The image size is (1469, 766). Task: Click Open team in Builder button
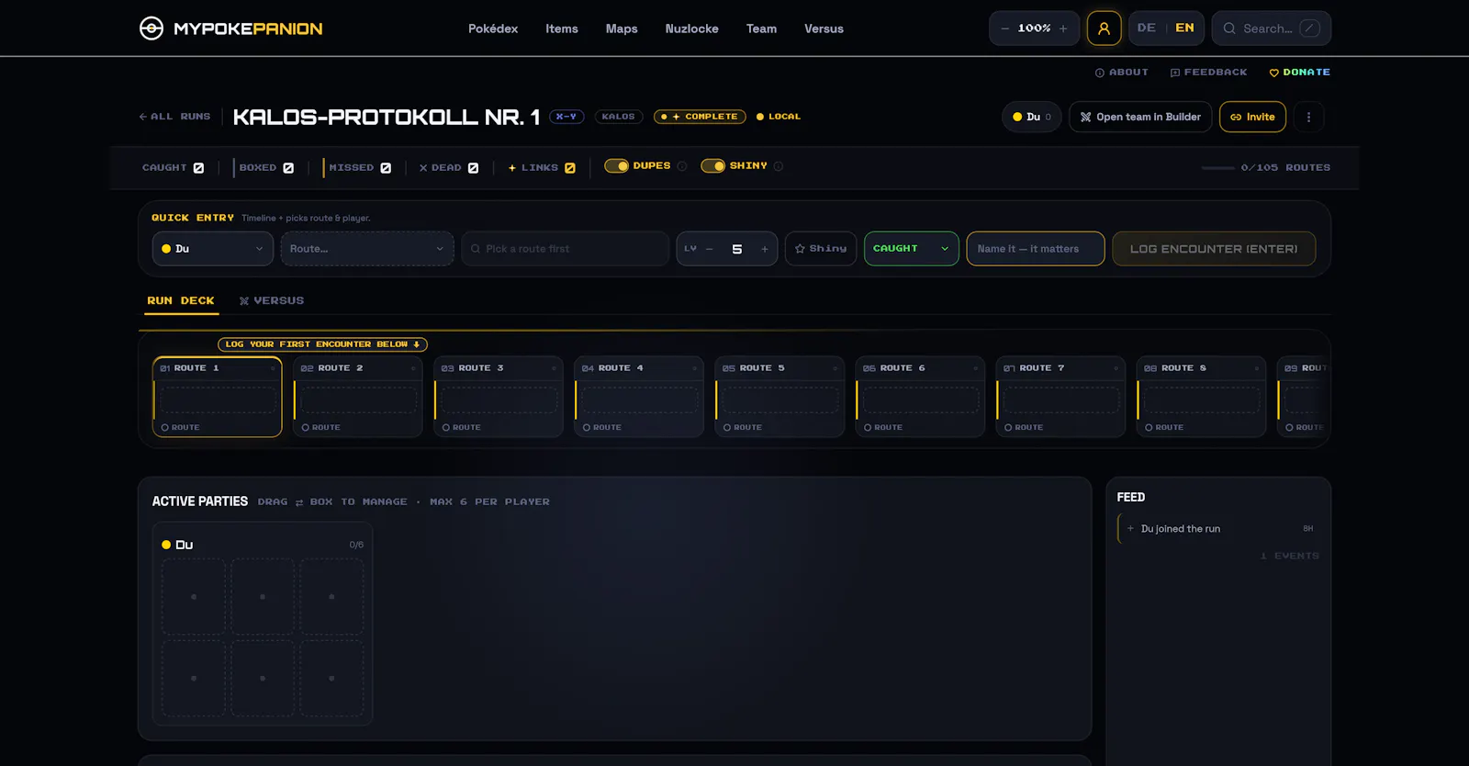pos(1140,117)
